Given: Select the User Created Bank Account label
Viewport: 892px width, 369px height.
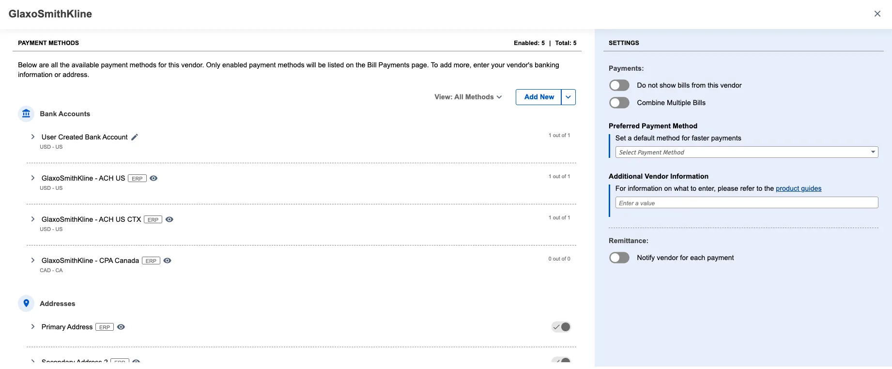Looking at the screenshot, I should point(85,137).
